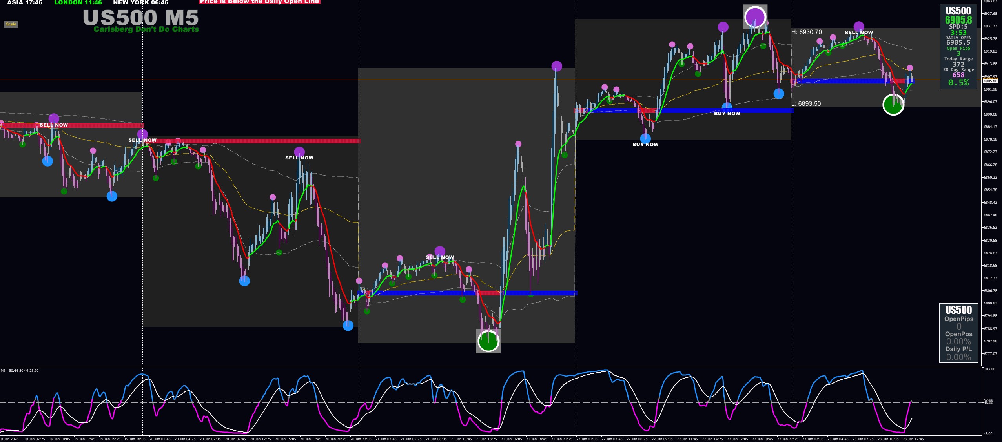1002x442 pixels.
Task: Select the rightmost small pink circle on the chart
Action: [x=910, y=68]
